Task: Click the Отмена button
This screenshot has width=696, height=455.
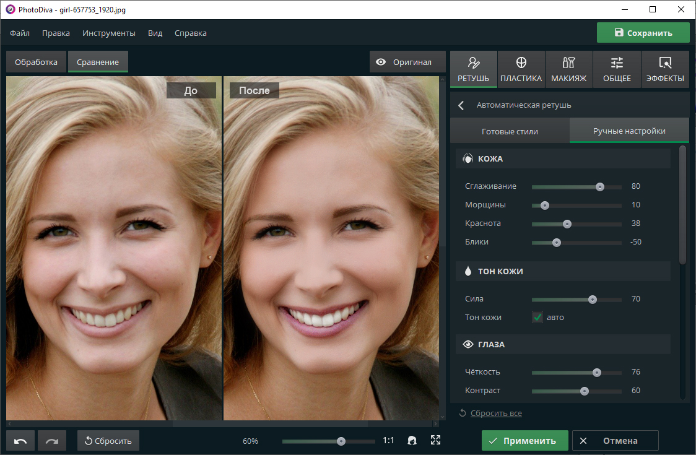Action: coord(616,441)
